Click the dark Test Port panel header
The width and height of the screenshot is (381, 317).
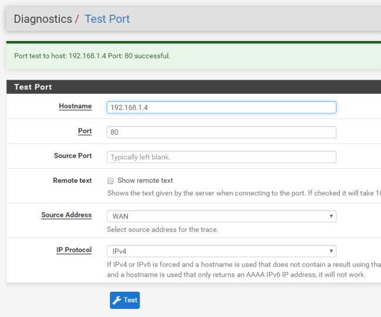(x=33, y=87)
